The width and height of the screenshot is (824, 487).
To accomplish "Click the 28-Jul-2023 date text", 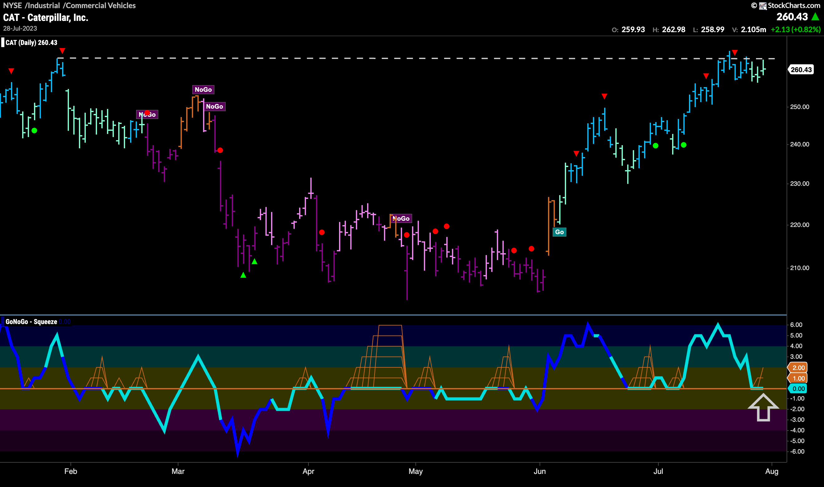I will pos(20,28).
